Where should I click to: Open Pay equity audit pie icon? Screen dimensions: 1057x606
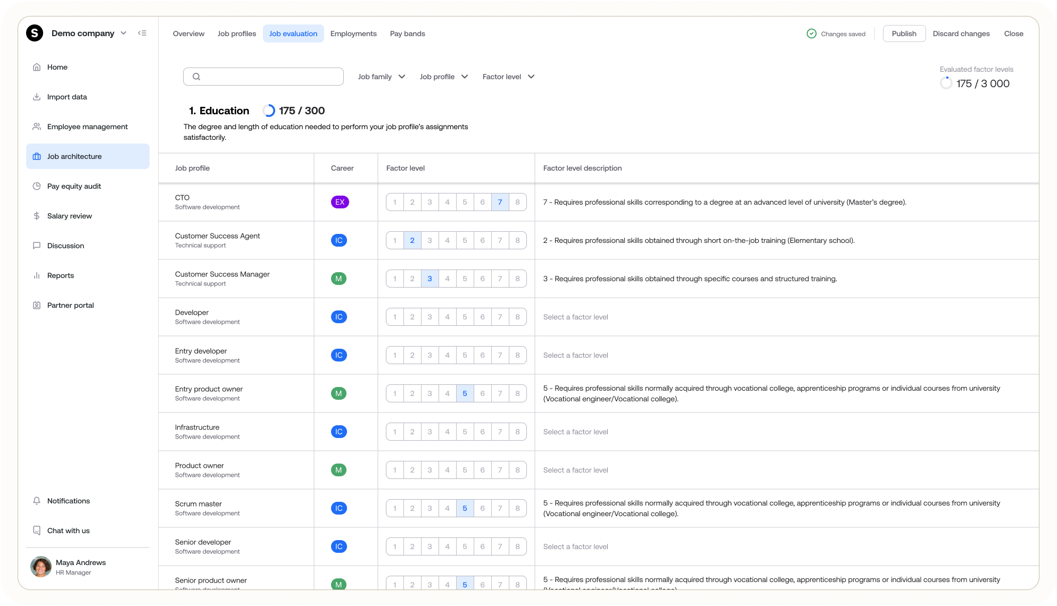click(37, 186)
